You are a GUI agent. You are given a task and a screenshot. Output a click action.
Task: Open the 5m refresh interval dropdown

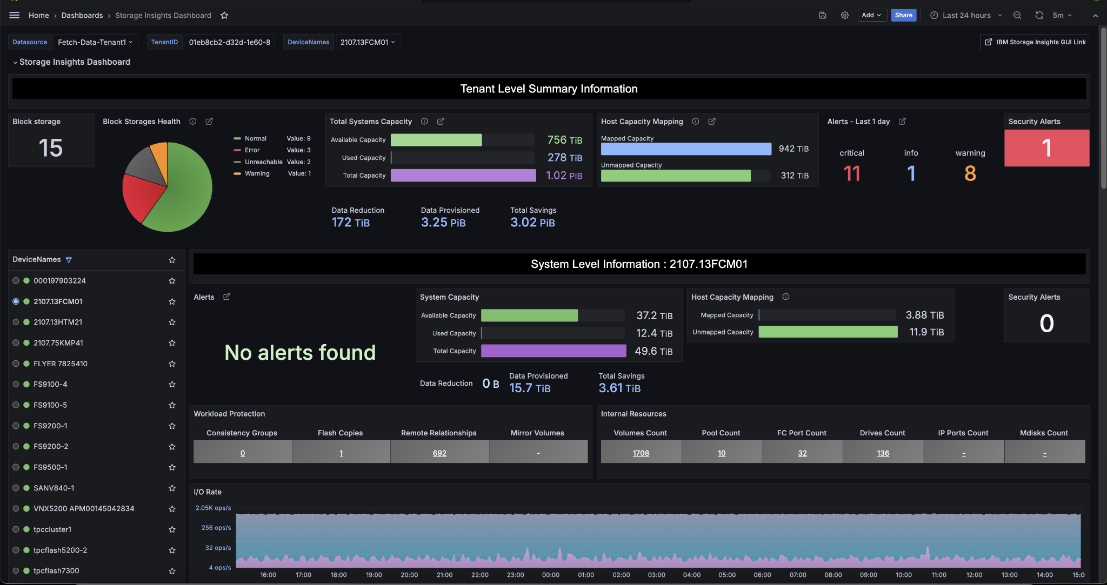(x=1062, y=15)
